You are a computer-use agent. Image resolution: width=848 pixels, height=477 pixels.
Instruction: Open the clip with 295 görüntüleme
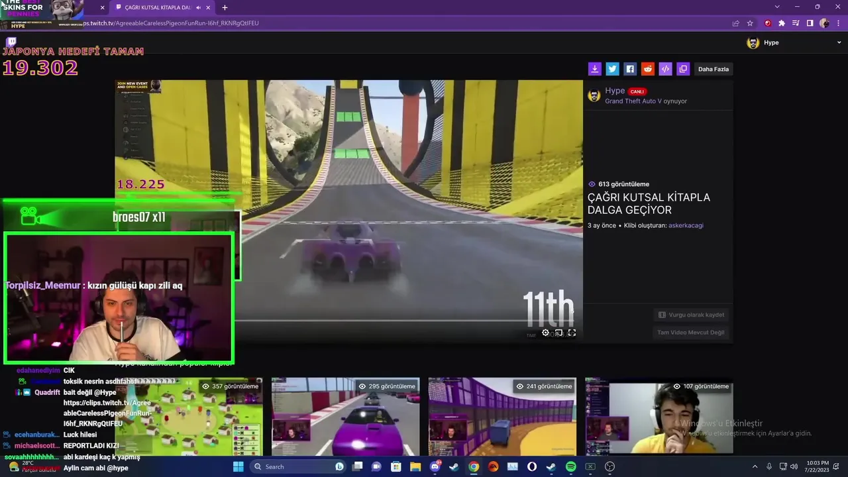coord(345,417)
